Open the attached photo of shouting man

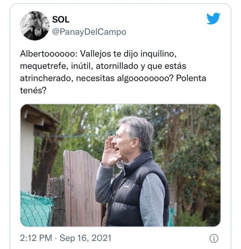tap(120, 165)
